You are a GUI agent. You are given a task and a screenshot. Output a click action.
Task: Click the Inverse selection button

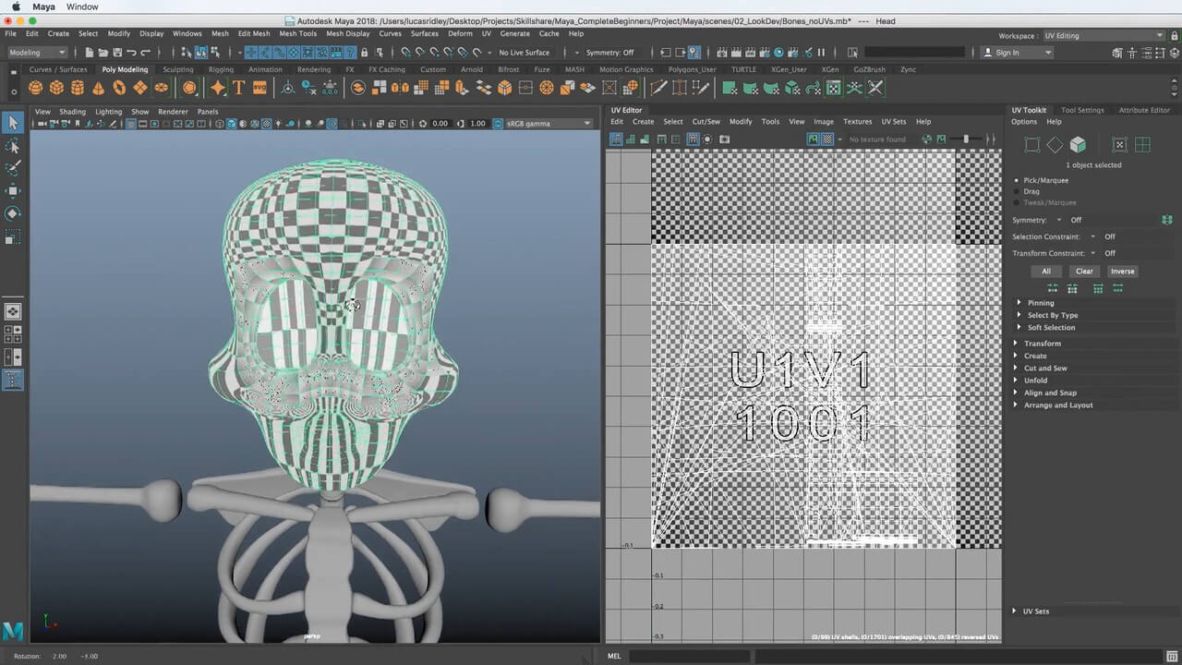[x=1122, y=272]
